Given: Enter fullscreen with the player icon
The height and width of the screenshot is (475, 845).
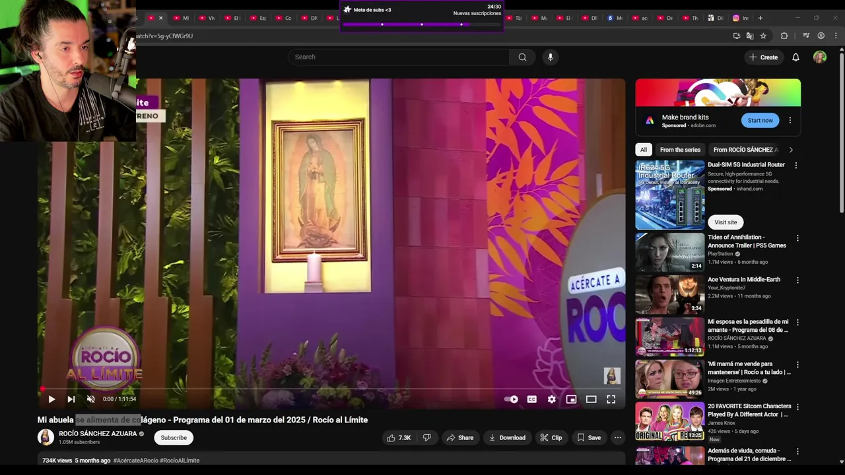Looking at the screenshot, I should point(611,399).
